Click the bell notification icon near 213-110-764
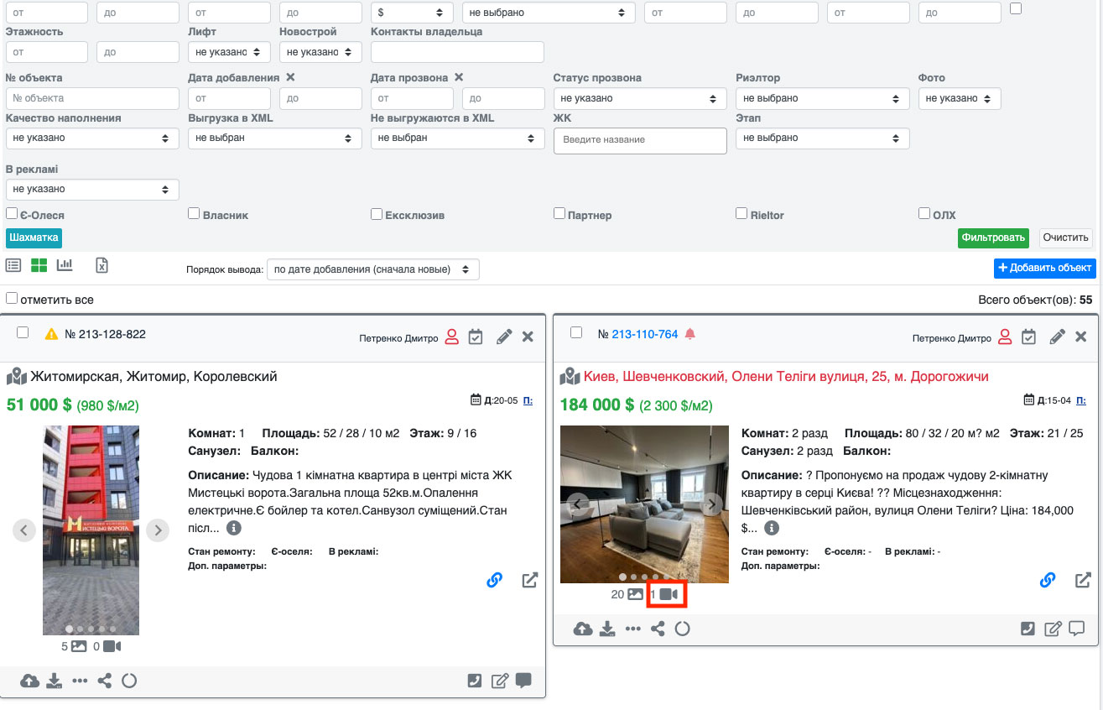This screenshot has width=1103, height=710. [690, 334]
